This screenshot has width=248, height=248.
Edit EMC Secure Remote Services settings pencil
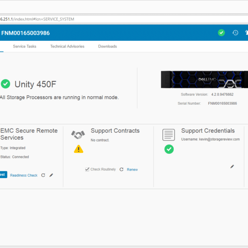pyautogui.click(x=51, y=175)
